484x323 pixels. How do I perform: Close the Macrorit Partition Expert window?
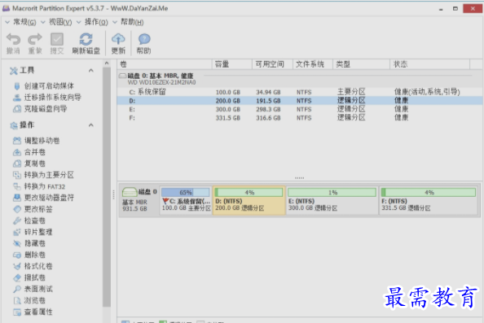(x=473, y=8)
